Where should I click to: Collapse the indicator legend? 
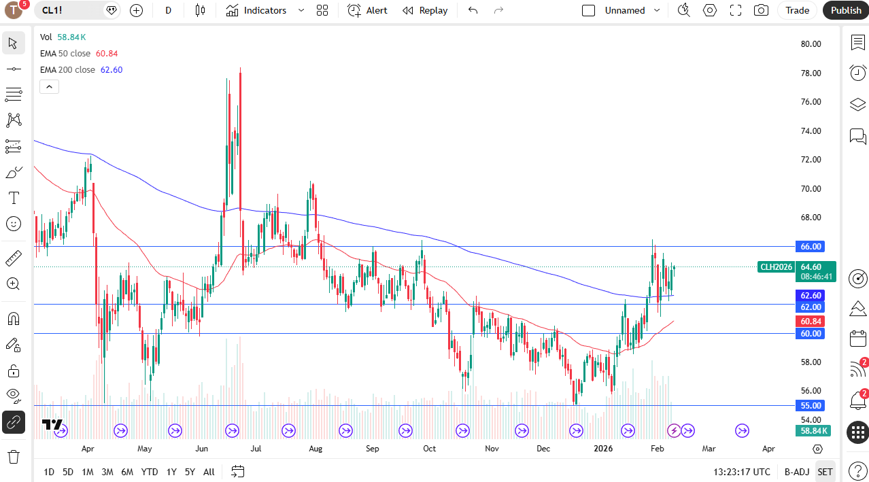pos(50,86)
